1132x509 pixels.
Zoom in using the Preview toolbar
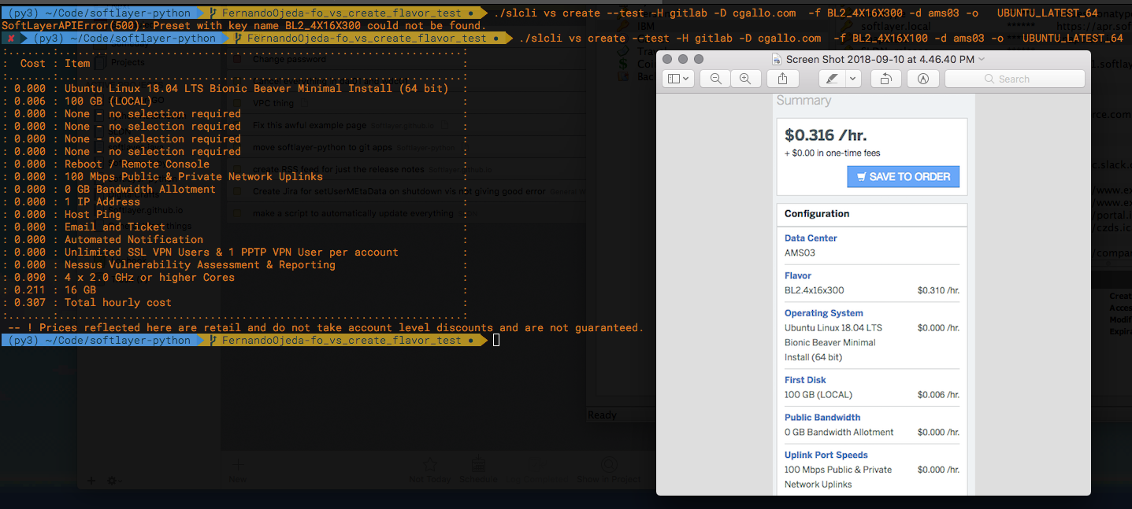click(744, 79)
